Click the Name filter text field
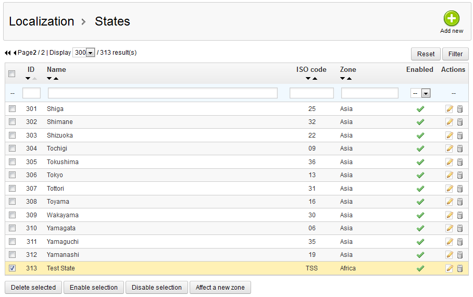Screen dimensions: 473x297 click(163, 93)
